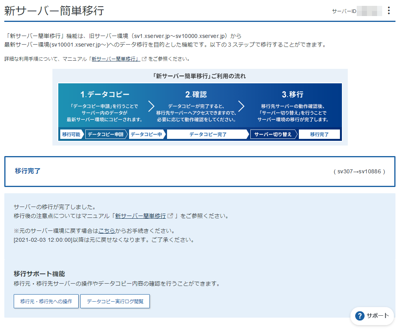
Task: Click the Support question mark icon
Action: tap(359, 316)
